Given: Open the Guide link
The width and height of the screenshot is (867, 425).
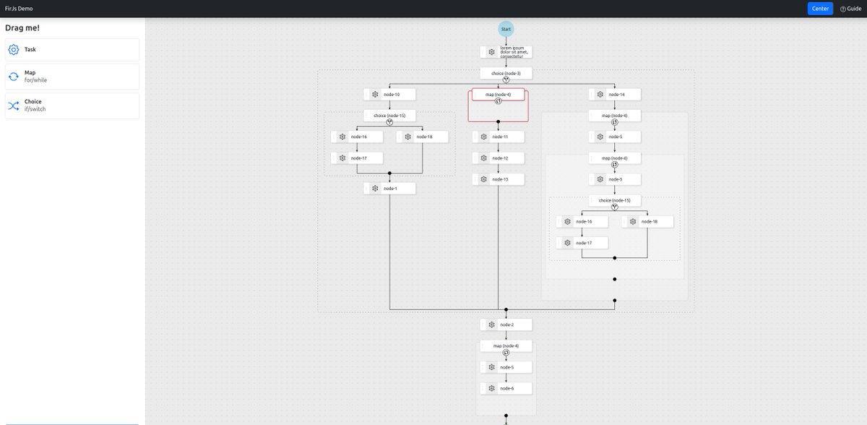Looking at the screenshot, I should 850,9.
